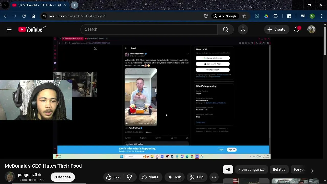View site information for youtube.com

44,16
